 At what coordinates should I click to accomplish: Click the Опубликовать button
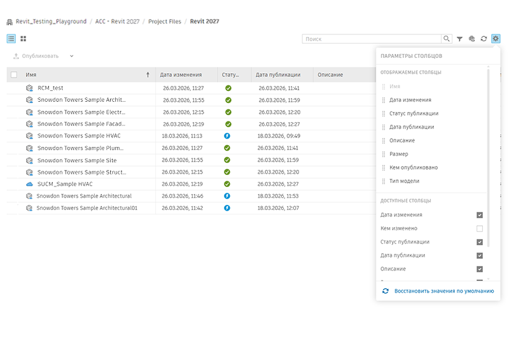tap(36, 56)
